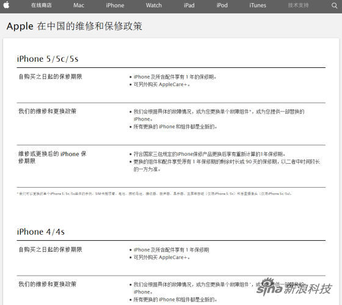This screenshot has width=342, height=305.
Task: Open the 在线商店 nav item
Action: [42, 6]
